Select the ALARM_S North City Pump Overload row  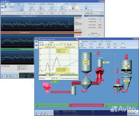[90, 111]
